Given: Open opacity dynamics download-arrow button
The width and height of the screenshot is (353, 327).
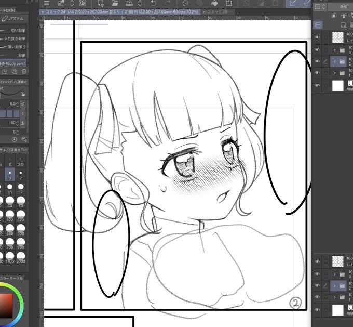Looking at the screenshot, I should (x=23, y=123).
